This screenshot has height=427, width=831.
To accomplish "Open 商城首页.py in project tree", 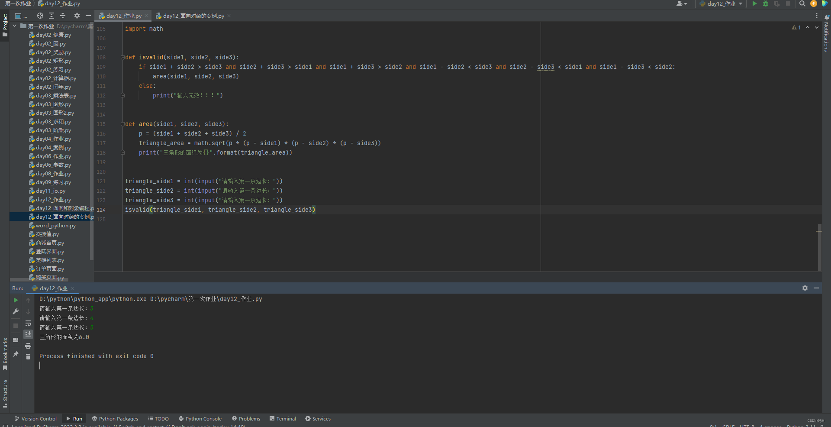I will tap(49, 243).
